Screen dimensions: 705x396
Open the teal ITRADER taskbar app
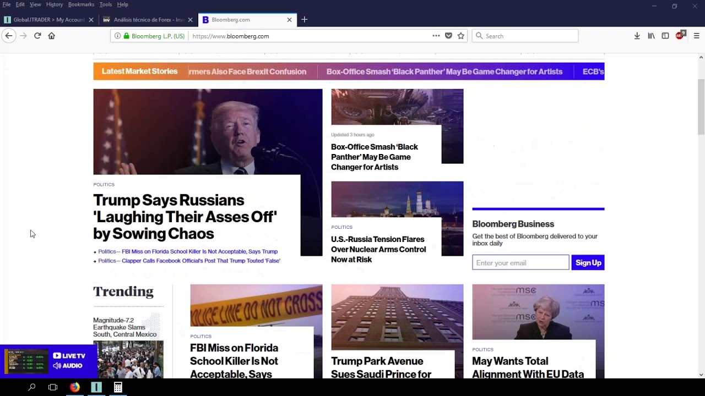click(x=96, y=387)
